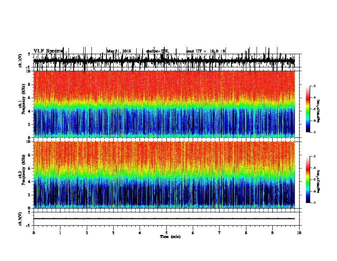Screen dimensions: 337x261
Task: Click the ch.1 color bar log(PSD) label
Action: click(x=319, y=111)
